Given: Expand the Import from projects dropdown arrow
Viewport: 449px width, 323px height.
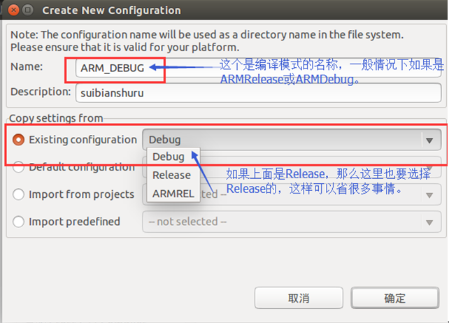Looking at the screenshot, I should [429, 195].
